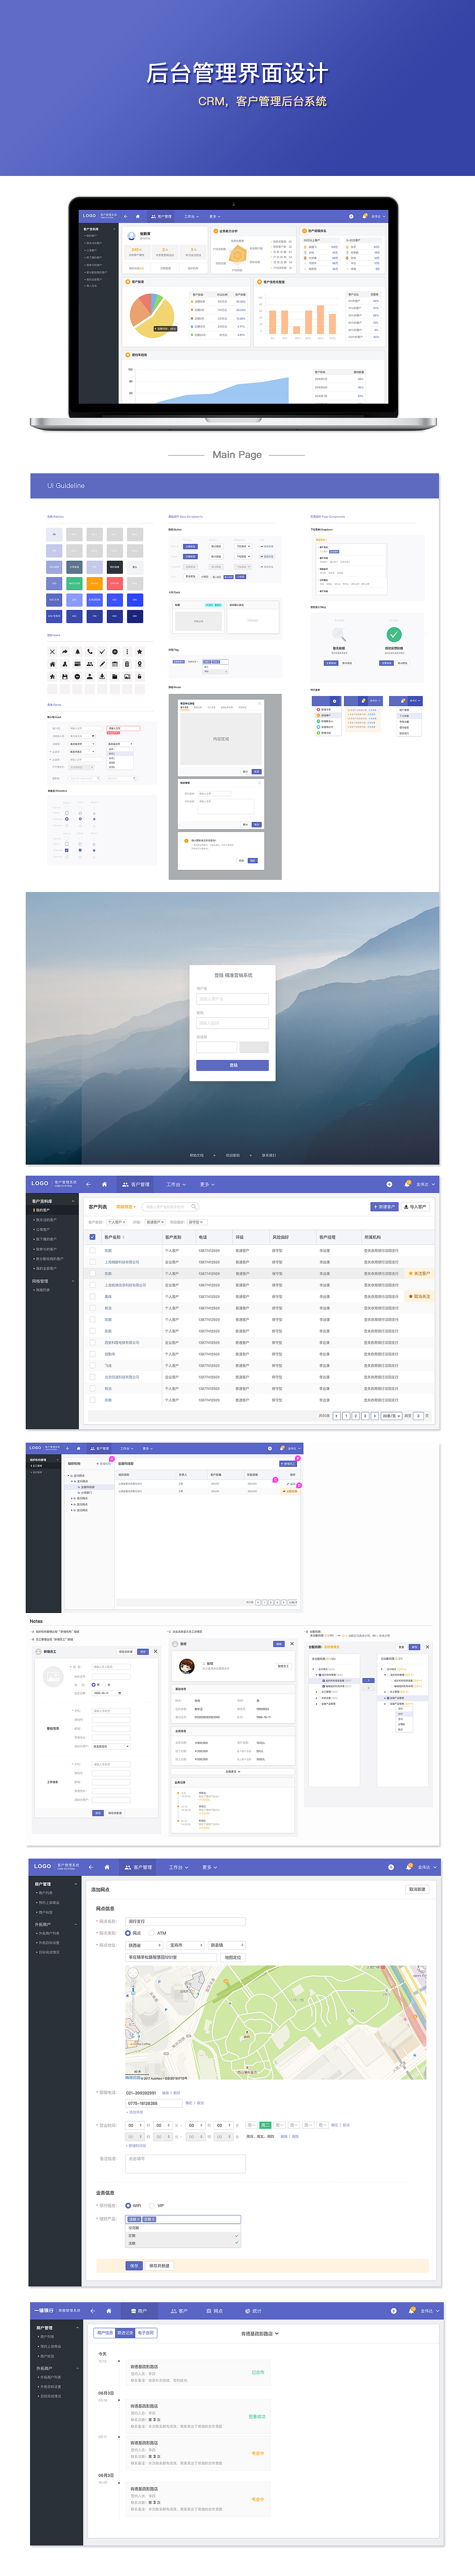
Task: Open 陕西省 province dropdown
Action: [x=144, y=1945]
